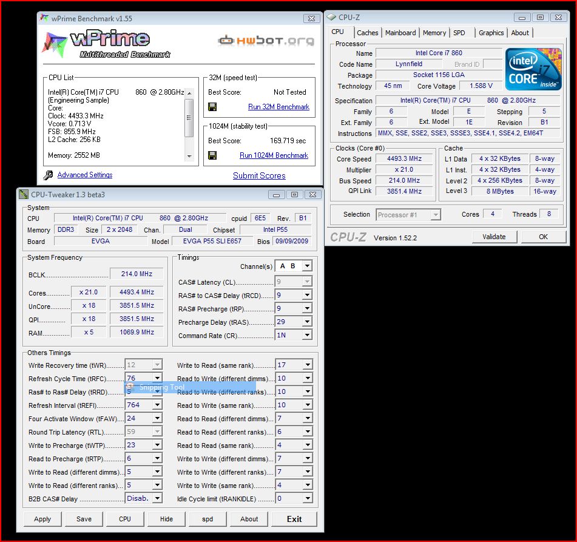Click the Advanced Settings wrench icon
Screen dimensions: 577x542
pyautogui.click(x=48, y=175)
